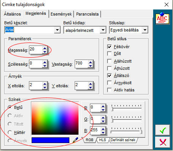Click the G color value field
173x151 pixels.
(x=95, y=120)
